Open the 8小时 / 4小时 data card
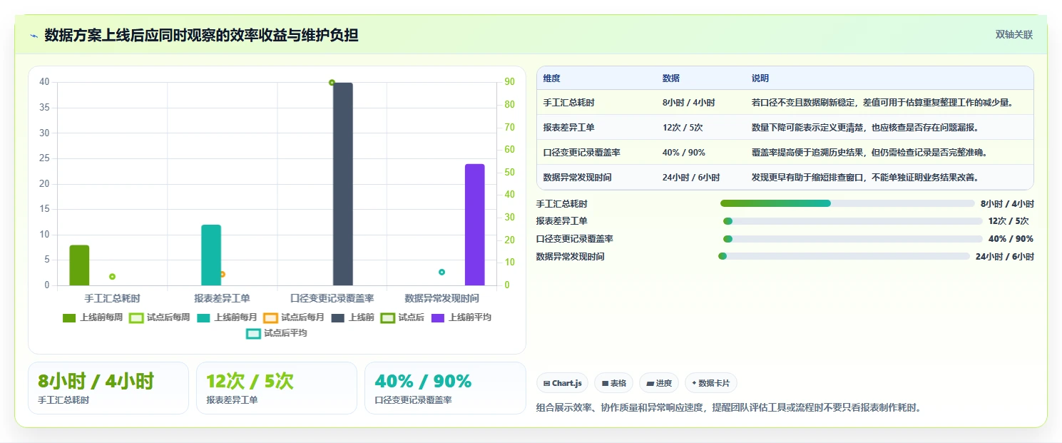This screenshot has width=1062, height=443. point(108,388)
